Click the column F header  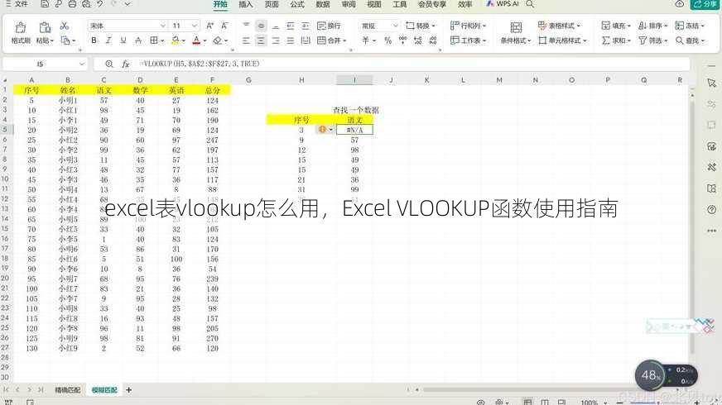212,80
